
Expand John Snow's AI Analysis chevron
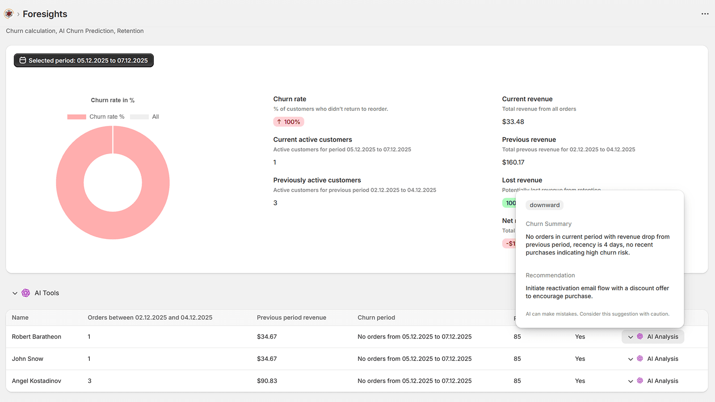click(631, 359)
